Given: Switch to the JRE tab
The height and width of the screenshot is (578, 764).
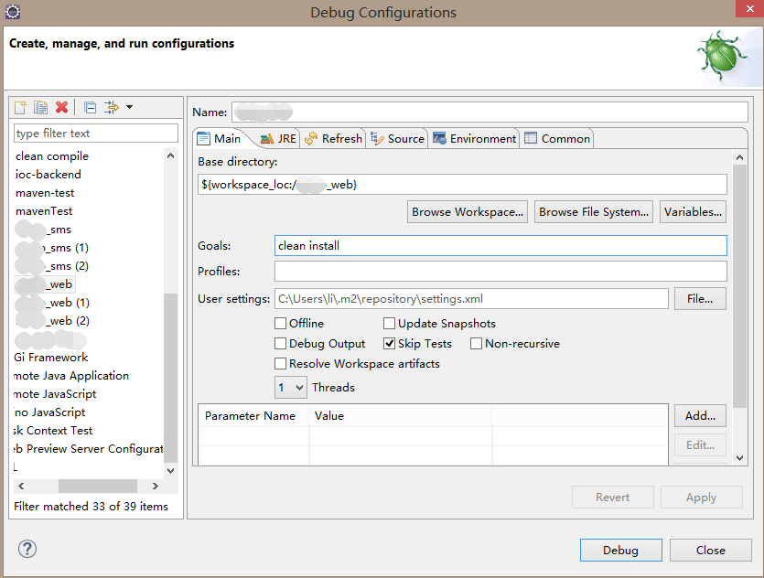Looking at the screenshot, I should pos(279,139).
